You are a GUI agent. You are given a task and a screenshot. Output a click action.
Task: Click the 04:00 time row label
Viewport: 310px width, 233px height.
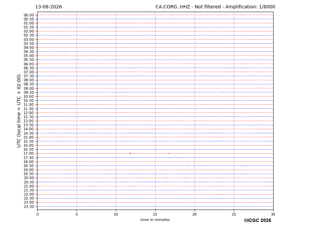pyautogui.click(x=29, y=48)
